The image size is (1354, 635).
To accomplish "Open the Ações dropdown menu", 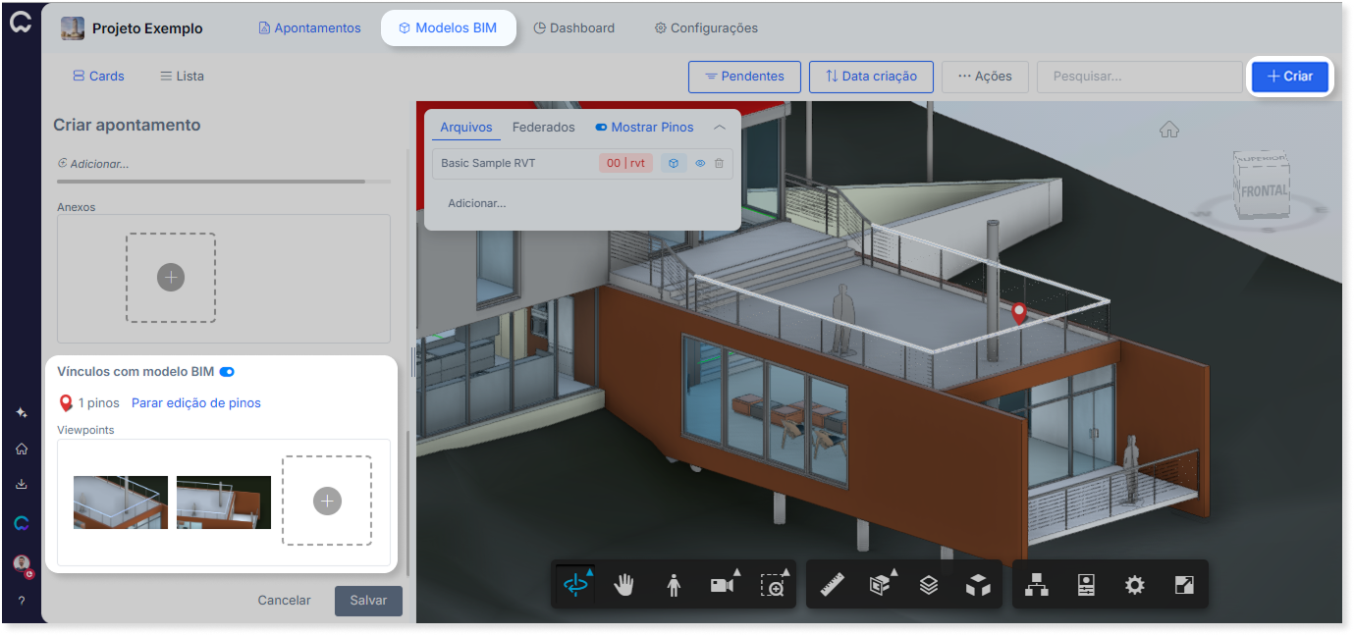I will (985, 77).
